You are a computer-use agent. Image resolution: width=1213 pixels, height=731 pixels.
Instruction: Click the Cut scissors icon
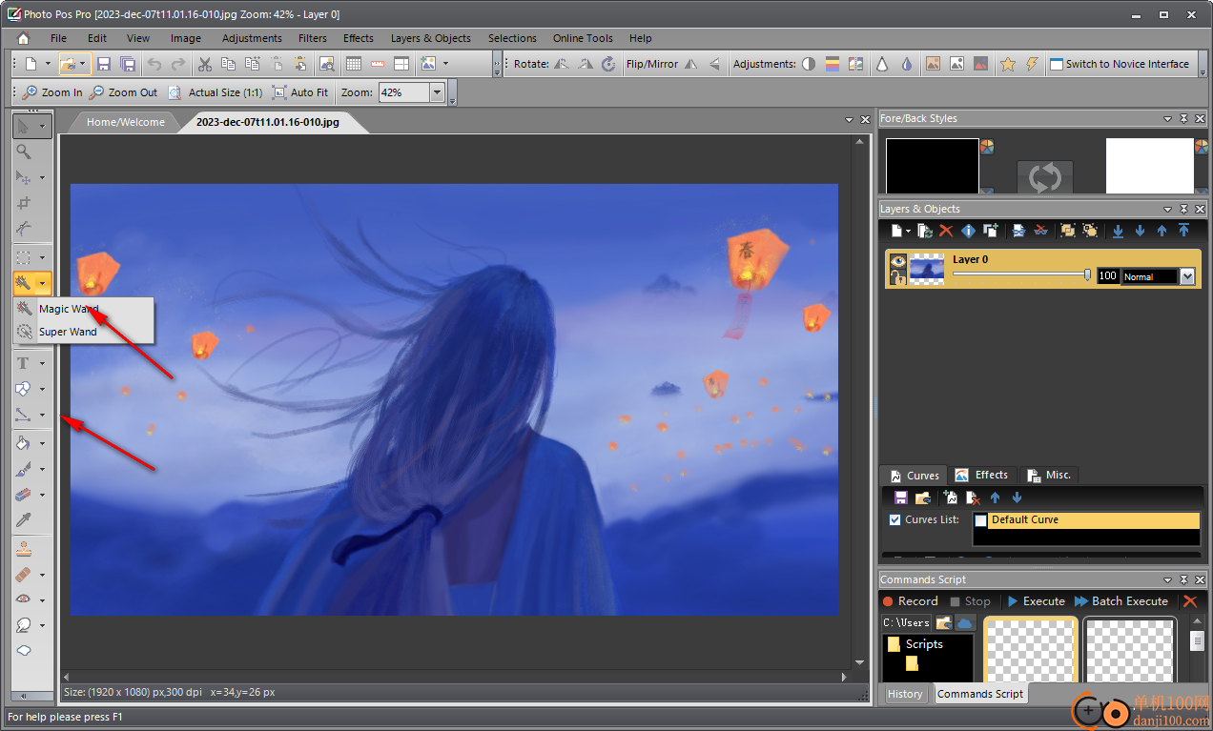(x=204, y=64)
